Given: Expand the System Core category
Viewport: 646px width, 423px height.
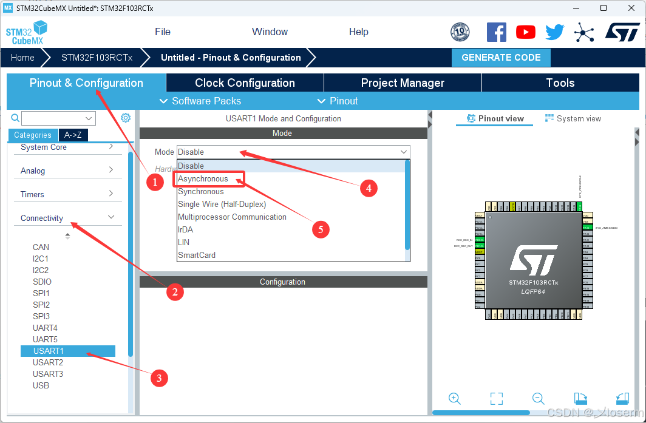Looking at the screenshot, I should tap(68, 147).
